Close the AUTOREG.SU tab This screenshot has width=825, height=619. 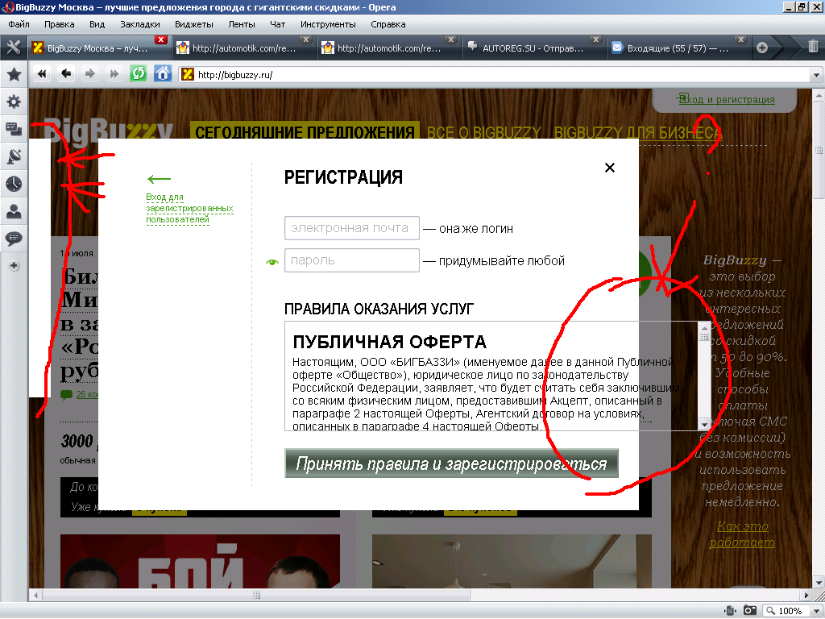(595, 39)
